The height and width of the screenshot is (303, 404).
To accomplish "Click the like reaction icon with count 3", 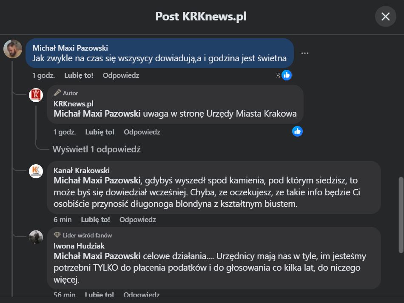I will coord(287,75).
